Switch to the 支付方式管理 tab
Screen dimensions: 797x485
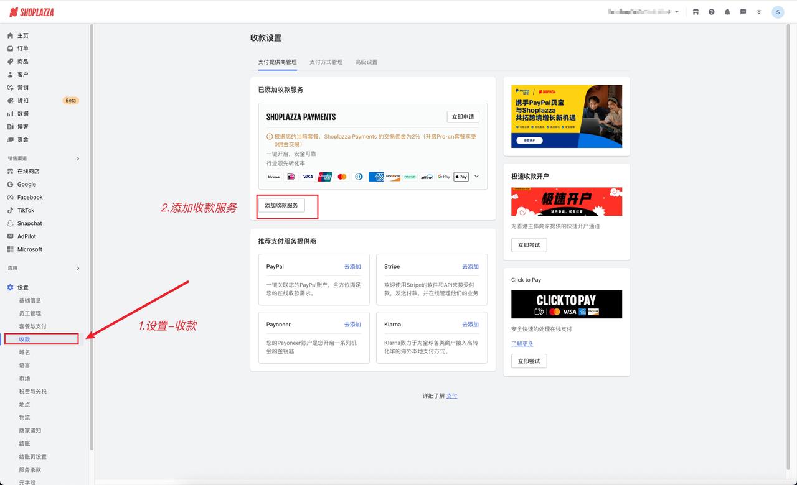pyautogui.click(x=326, y=62)
